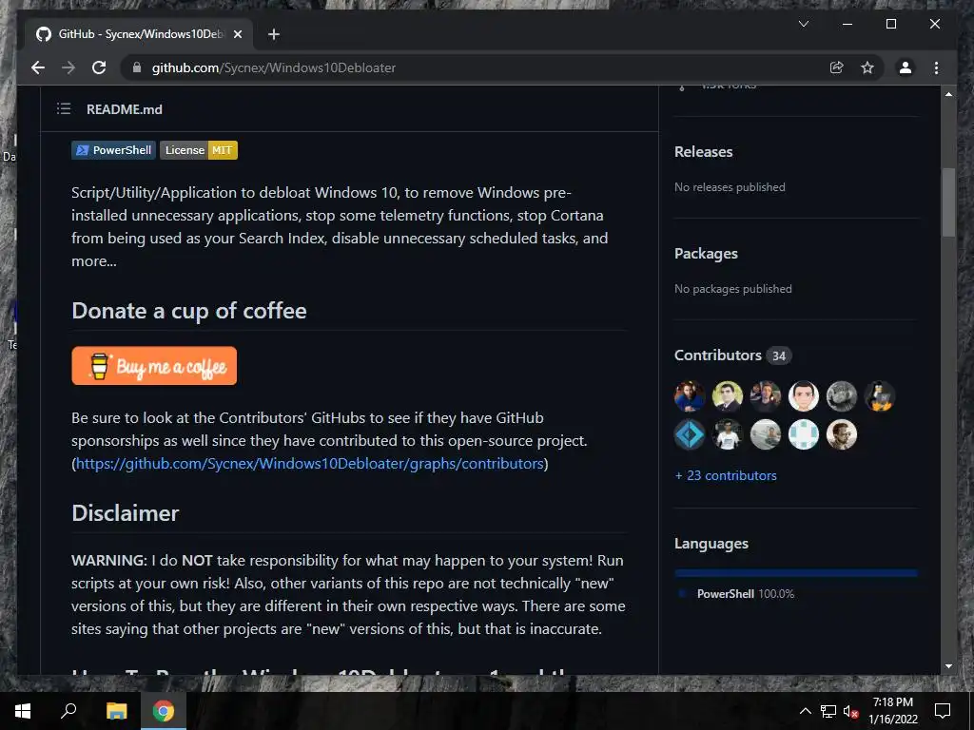Open the graphs/contributors hyperlink
974x730 pixels.
[x=309, y=464]
